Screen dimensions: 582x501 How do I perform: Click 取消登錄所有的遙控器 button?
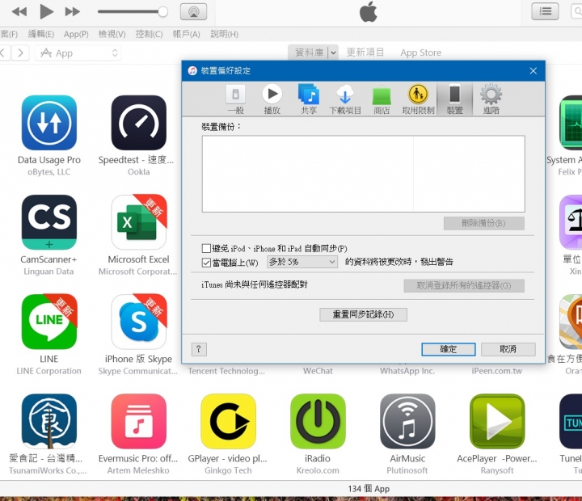[464, 286]
